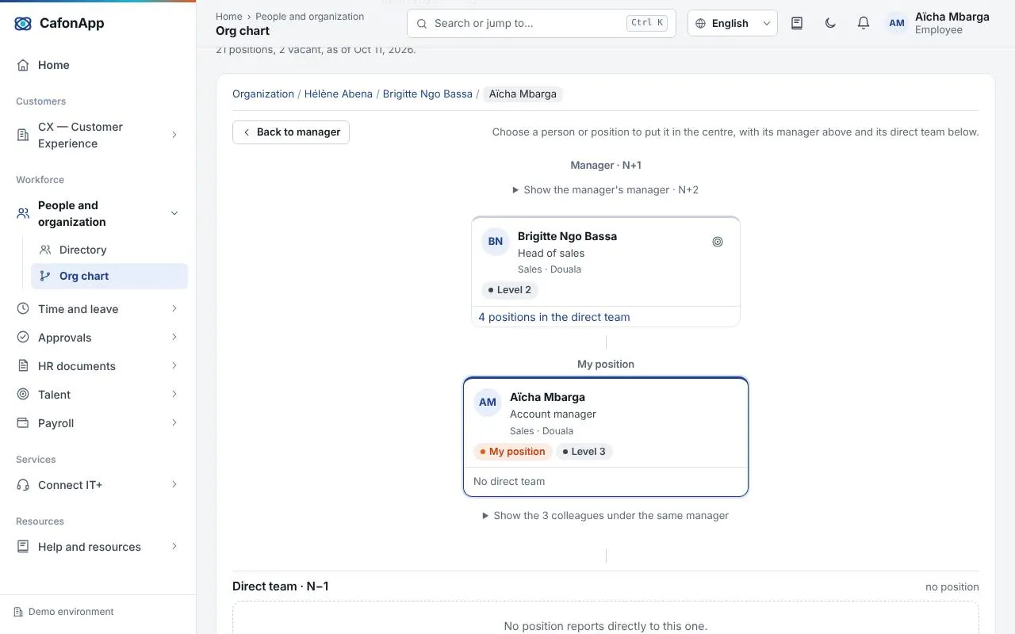Expand CX — Customer Experience chevron
Image resolution: width=1015 pixels, height=634 pixels.
coord(174,136)
